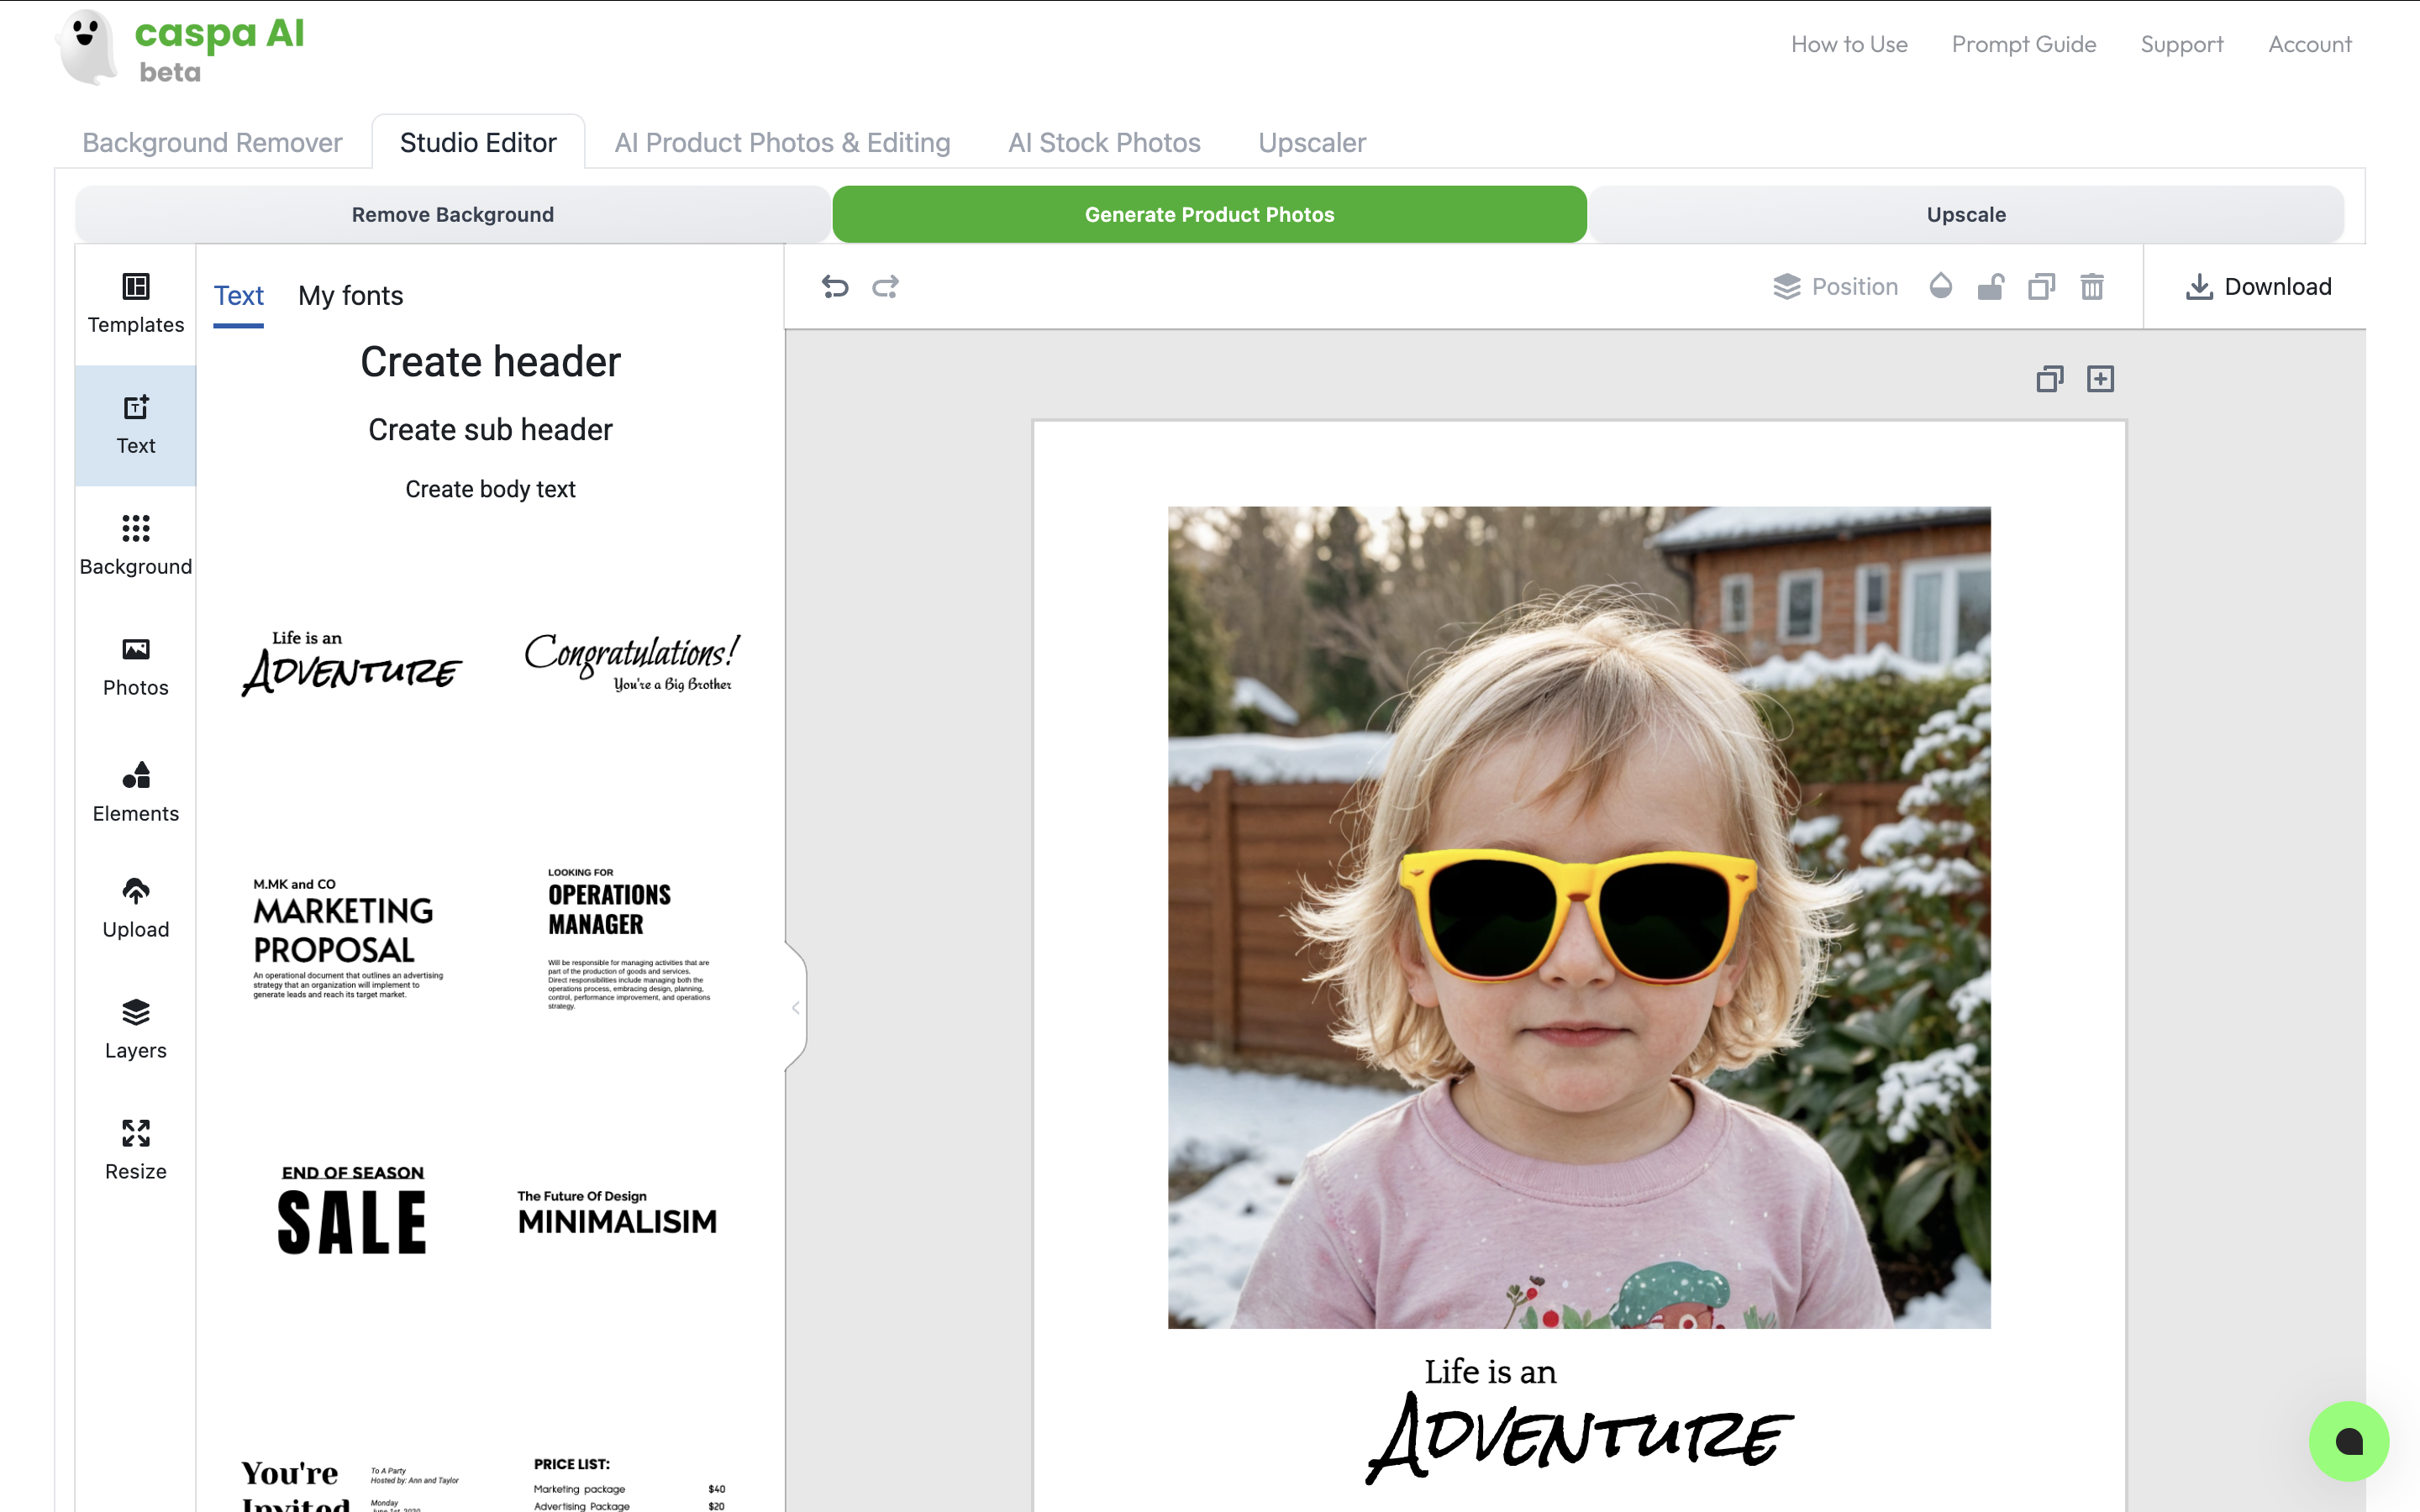Click the delete trash icon
This screenshot has width=2420, height=1512.
click(2092, 287)
